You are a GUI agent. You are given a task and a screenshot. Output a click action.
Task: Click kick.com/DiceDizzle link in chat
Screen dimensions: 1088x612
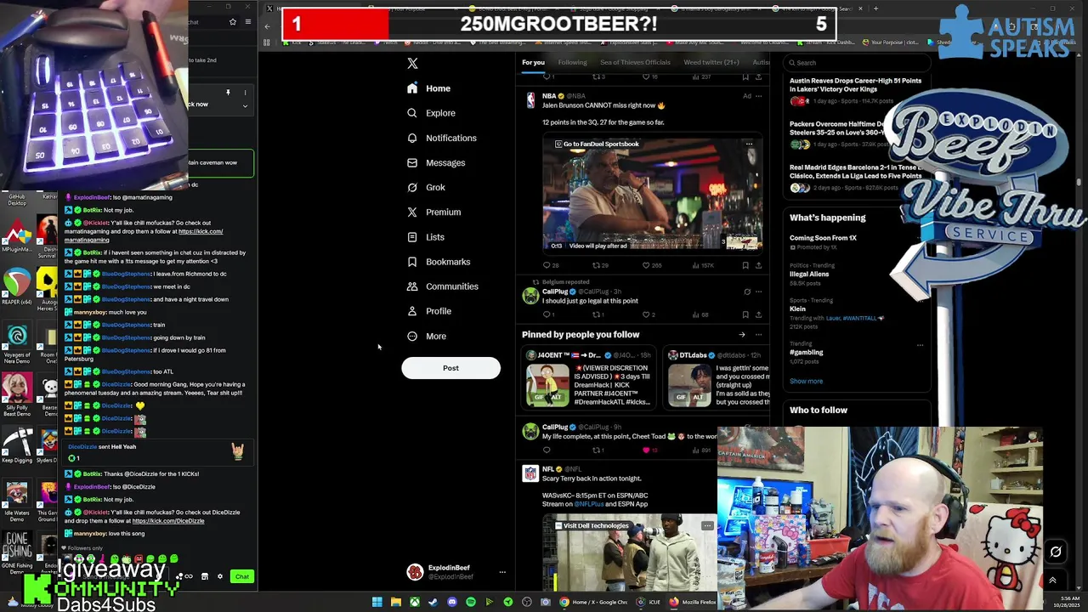(168, 521)
